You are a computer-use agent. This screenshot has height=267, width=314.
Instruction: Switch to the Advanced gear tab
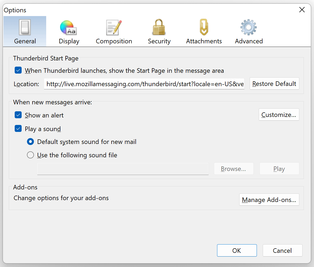tap(249, 28)
